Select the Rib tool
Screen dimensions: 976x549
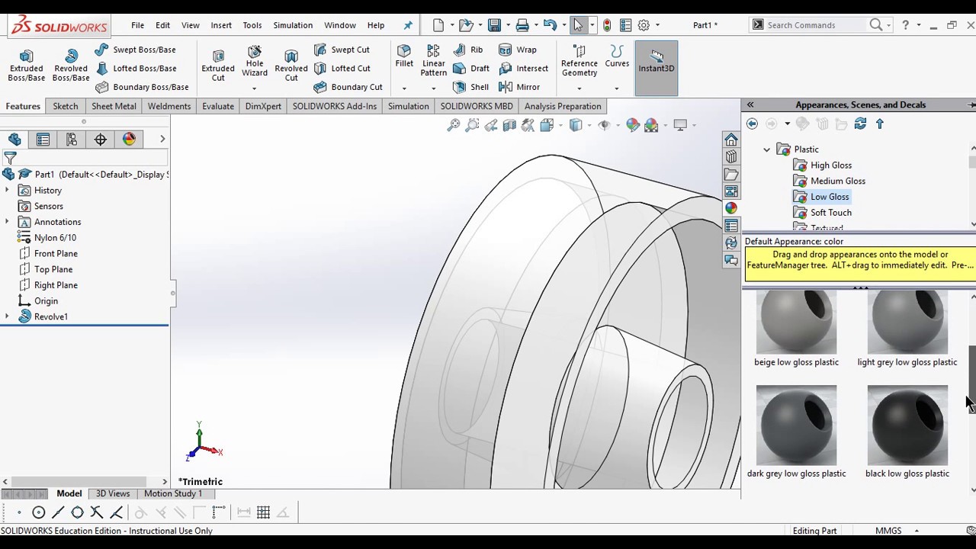(468, 50)
